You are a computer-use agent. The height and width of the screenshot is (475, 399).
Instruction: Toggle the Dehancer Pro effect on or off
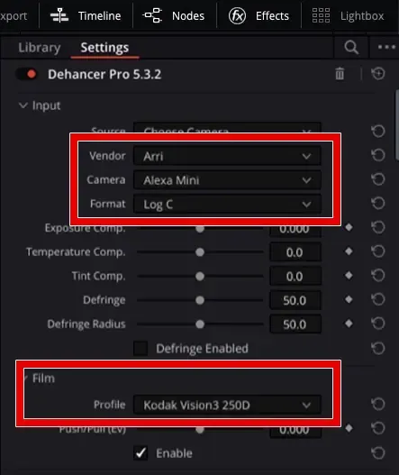pyautogui.click(x=27, y=74)
